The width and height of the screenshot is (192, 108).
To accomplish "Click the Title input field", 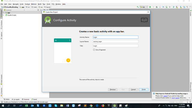I will (x=115, y=46).
